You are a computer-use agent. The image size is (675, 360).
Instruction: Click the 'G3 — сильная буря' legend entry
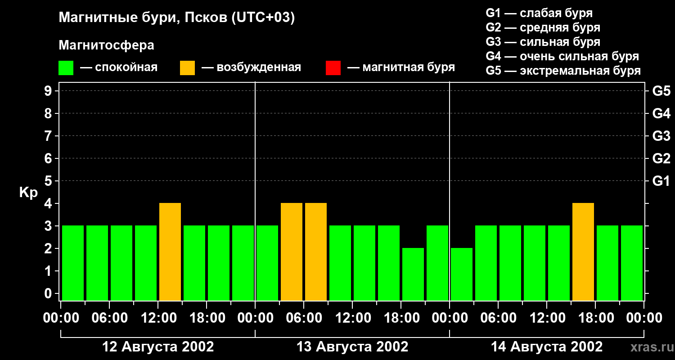543,42
